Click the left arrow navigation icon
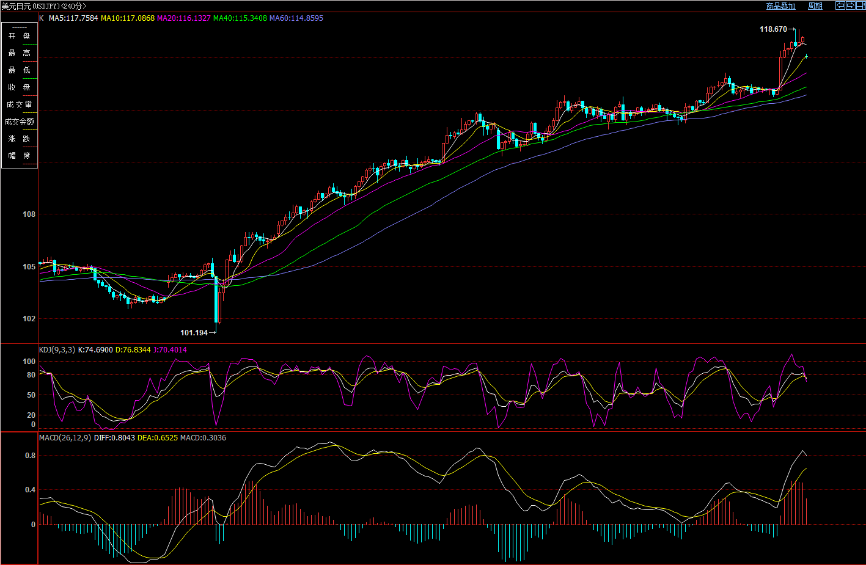The height and width of the screenshot is (565, 866). tap(840, 5)
